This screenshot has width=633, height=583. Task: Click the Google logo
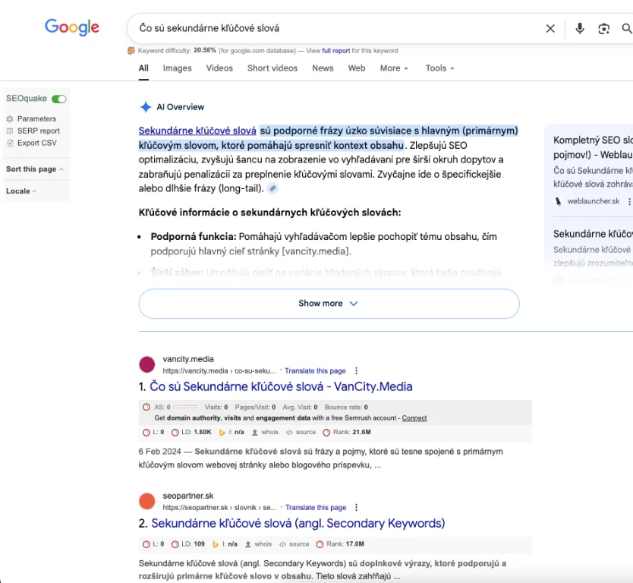point(72,27)
